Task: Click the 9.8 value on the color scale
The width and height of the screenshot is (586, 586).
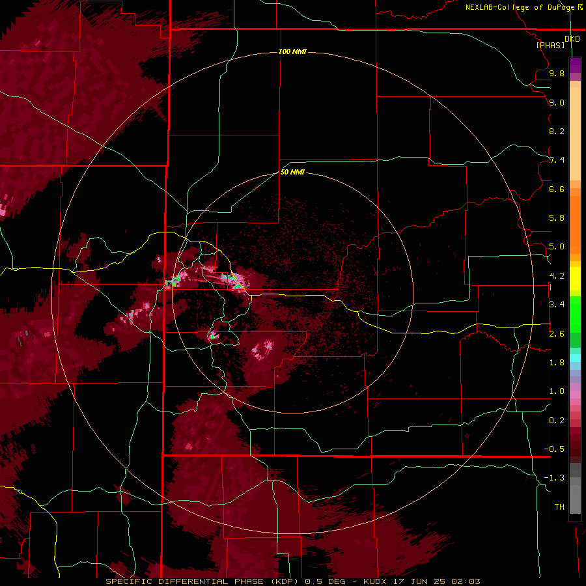Action: [x=557, y=73]
